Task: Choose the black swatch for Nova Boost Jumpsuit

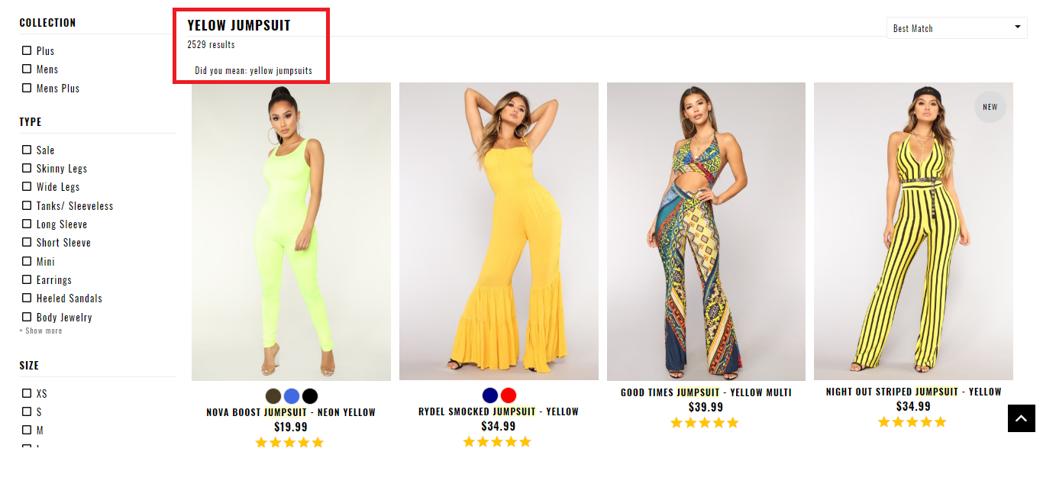Action: (309, 396)
